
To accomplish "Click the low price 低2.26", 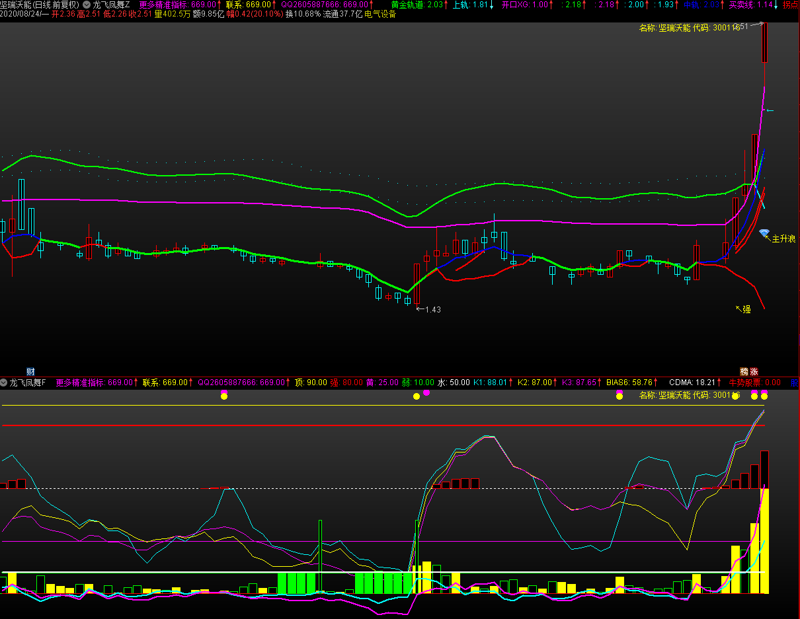I will pyautogui.click(x=115, y=14).
